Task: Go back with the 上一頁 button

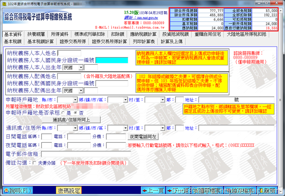Action: (153, 190)
